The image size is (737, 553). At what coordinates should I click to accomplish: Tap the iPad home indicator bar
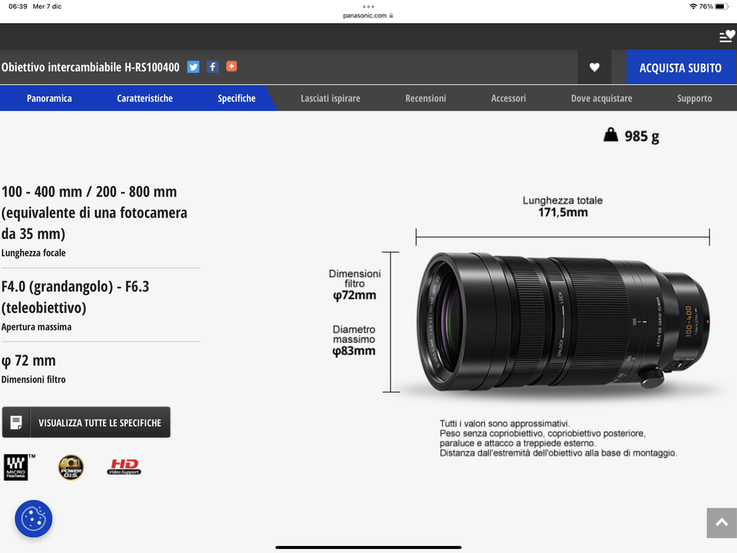(x=368, y=547)
